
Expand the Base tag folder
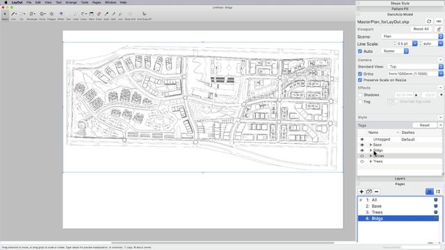coord(371,145)
